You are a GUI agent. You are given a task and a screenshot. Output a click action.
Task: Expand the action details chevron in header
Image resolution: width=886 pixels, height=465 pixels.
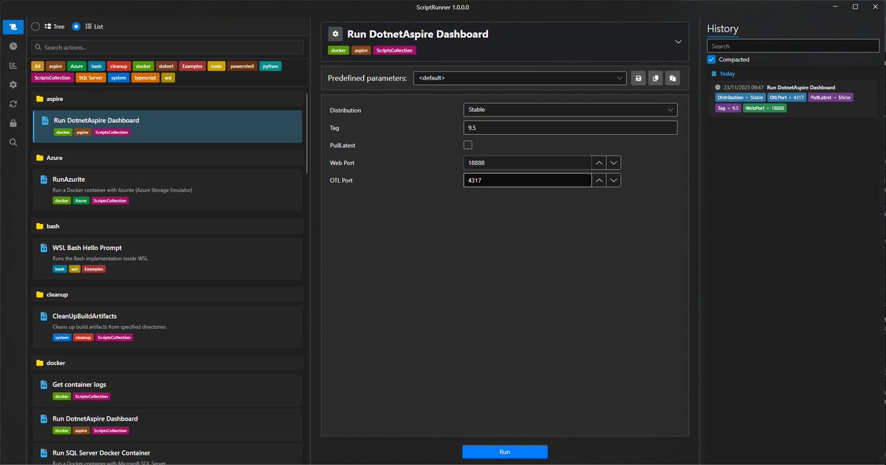678,42
